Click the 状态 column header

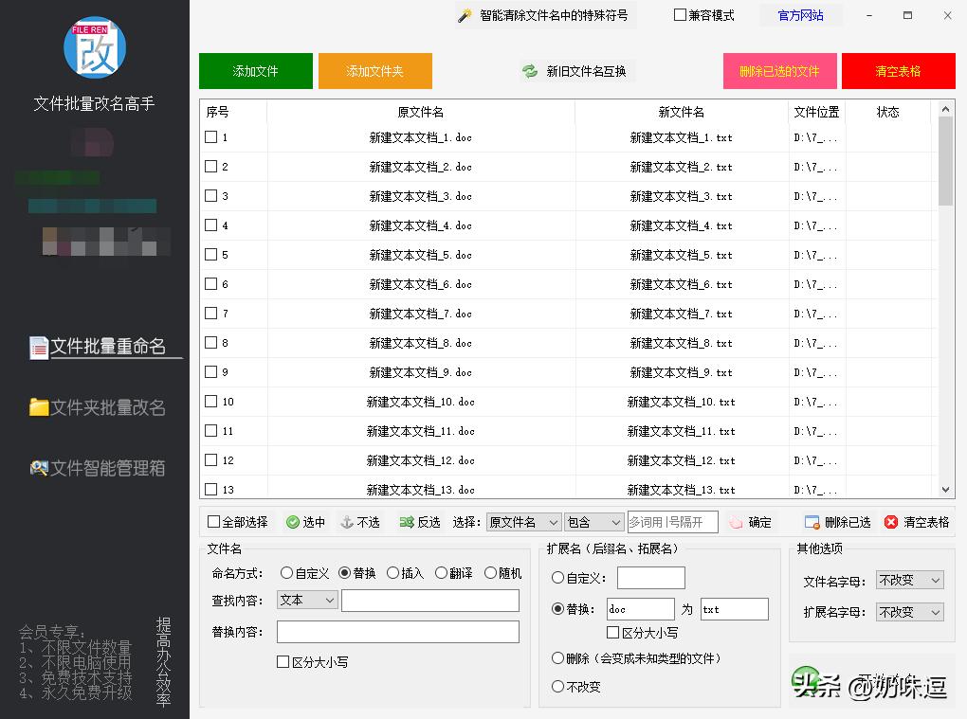888,112
